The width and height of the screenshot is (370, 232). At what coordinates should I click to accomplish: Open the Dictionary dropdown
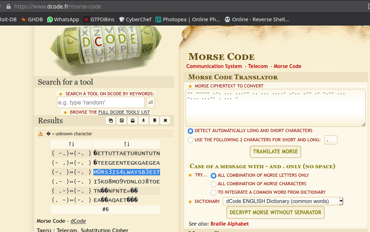coord(283,201)
